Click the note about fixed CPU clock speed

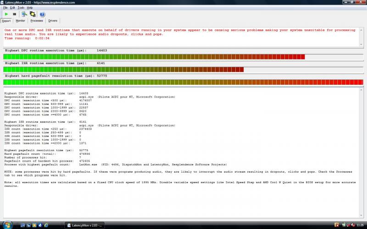pyautogui.click(x=180, y=184)
